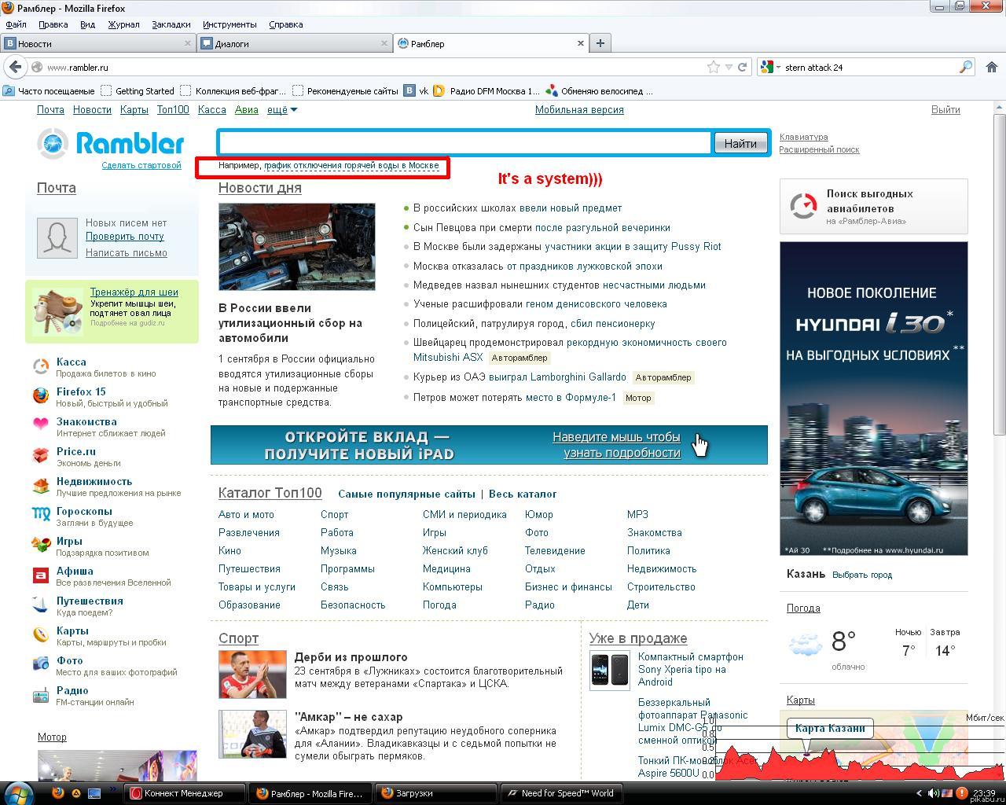
Task: Open the Закладки menu
Action: click(x=171, y=24)
